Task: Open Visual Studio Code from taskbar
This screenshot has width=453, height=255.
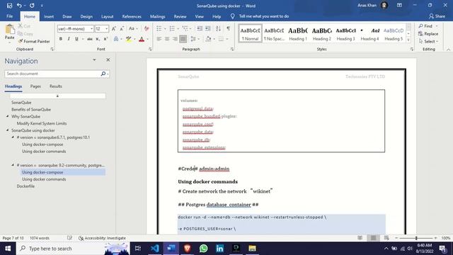Action: point(154,249)
